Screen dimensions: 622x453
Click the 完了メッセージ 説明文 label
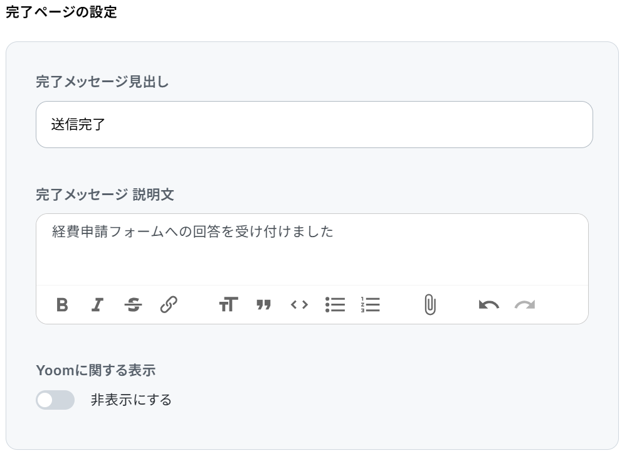click(x=105, y=195)
